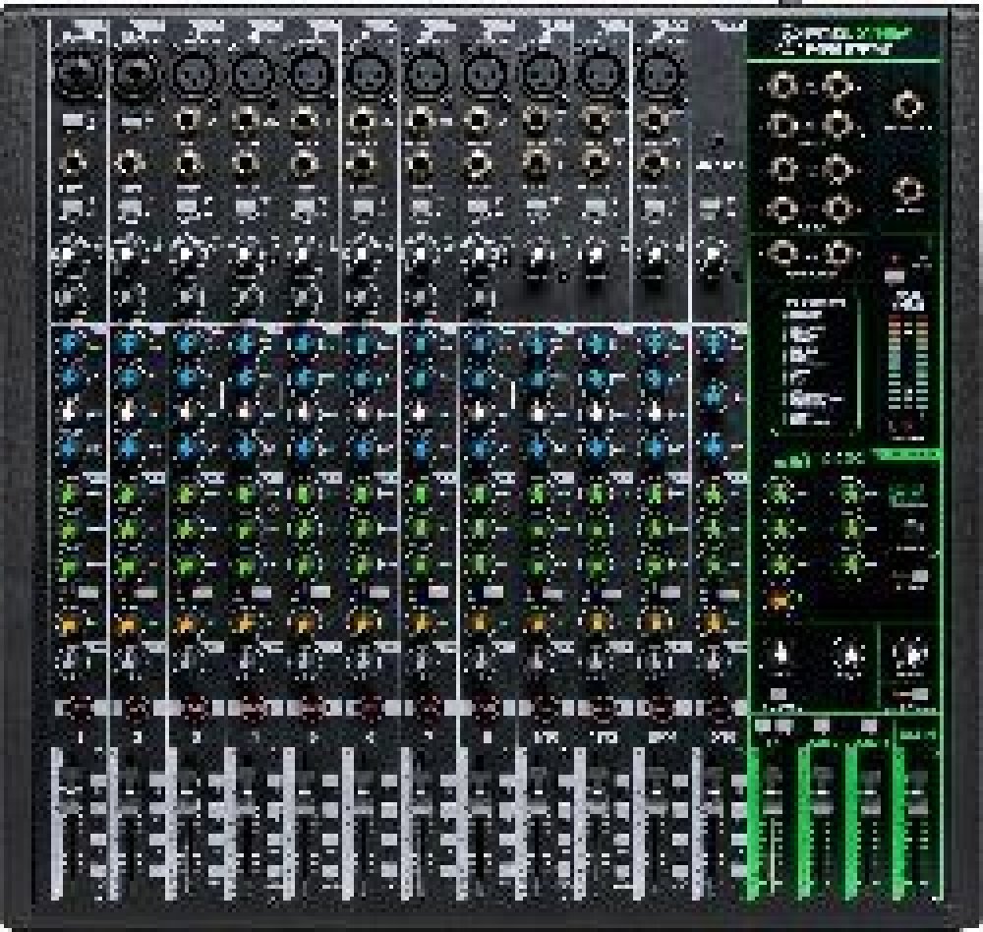Image resolution: width=983 pixels, height=932 pixels.
Task: Open the FX preset list display
Action: (x=818, y=362)
